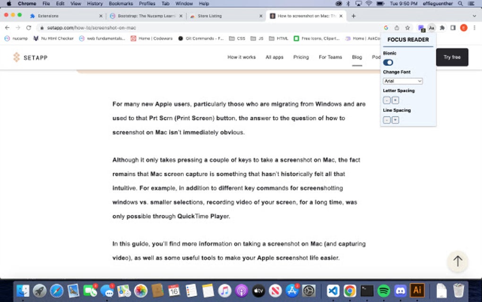Click the share icon in the address bar
Viewport: 482px width, 302px height.
point(396,28)
